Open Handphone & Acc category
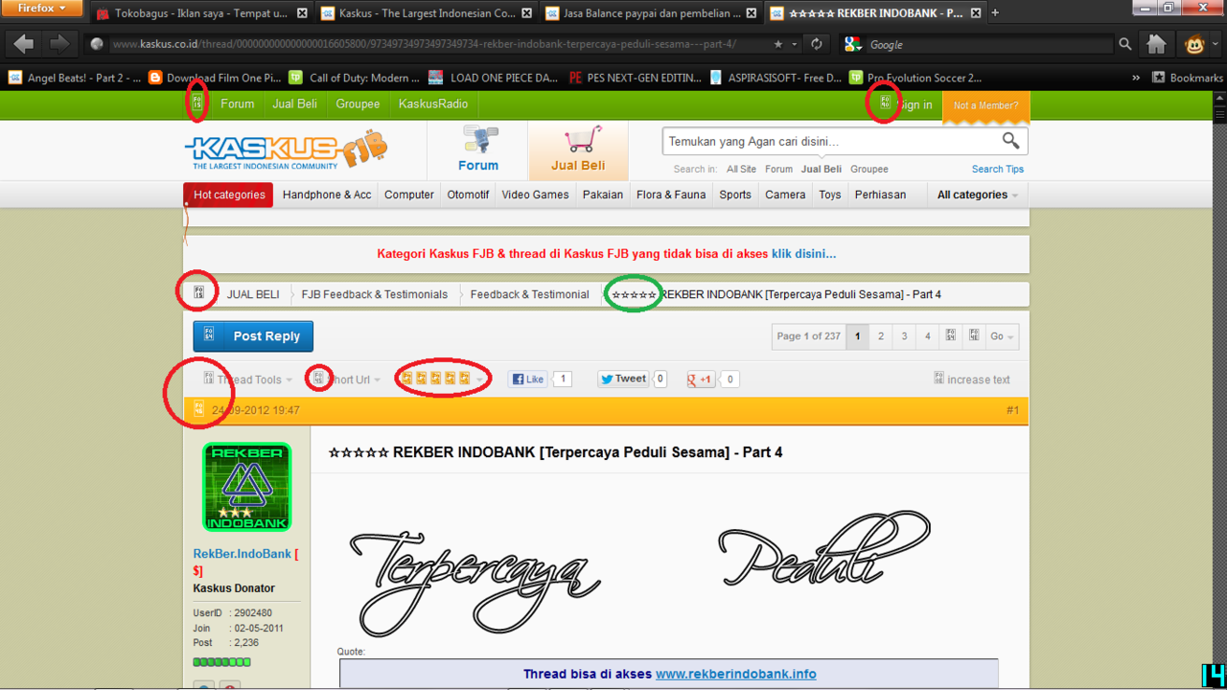Viewport: 1227px width, 690px height. coord(327,195)
